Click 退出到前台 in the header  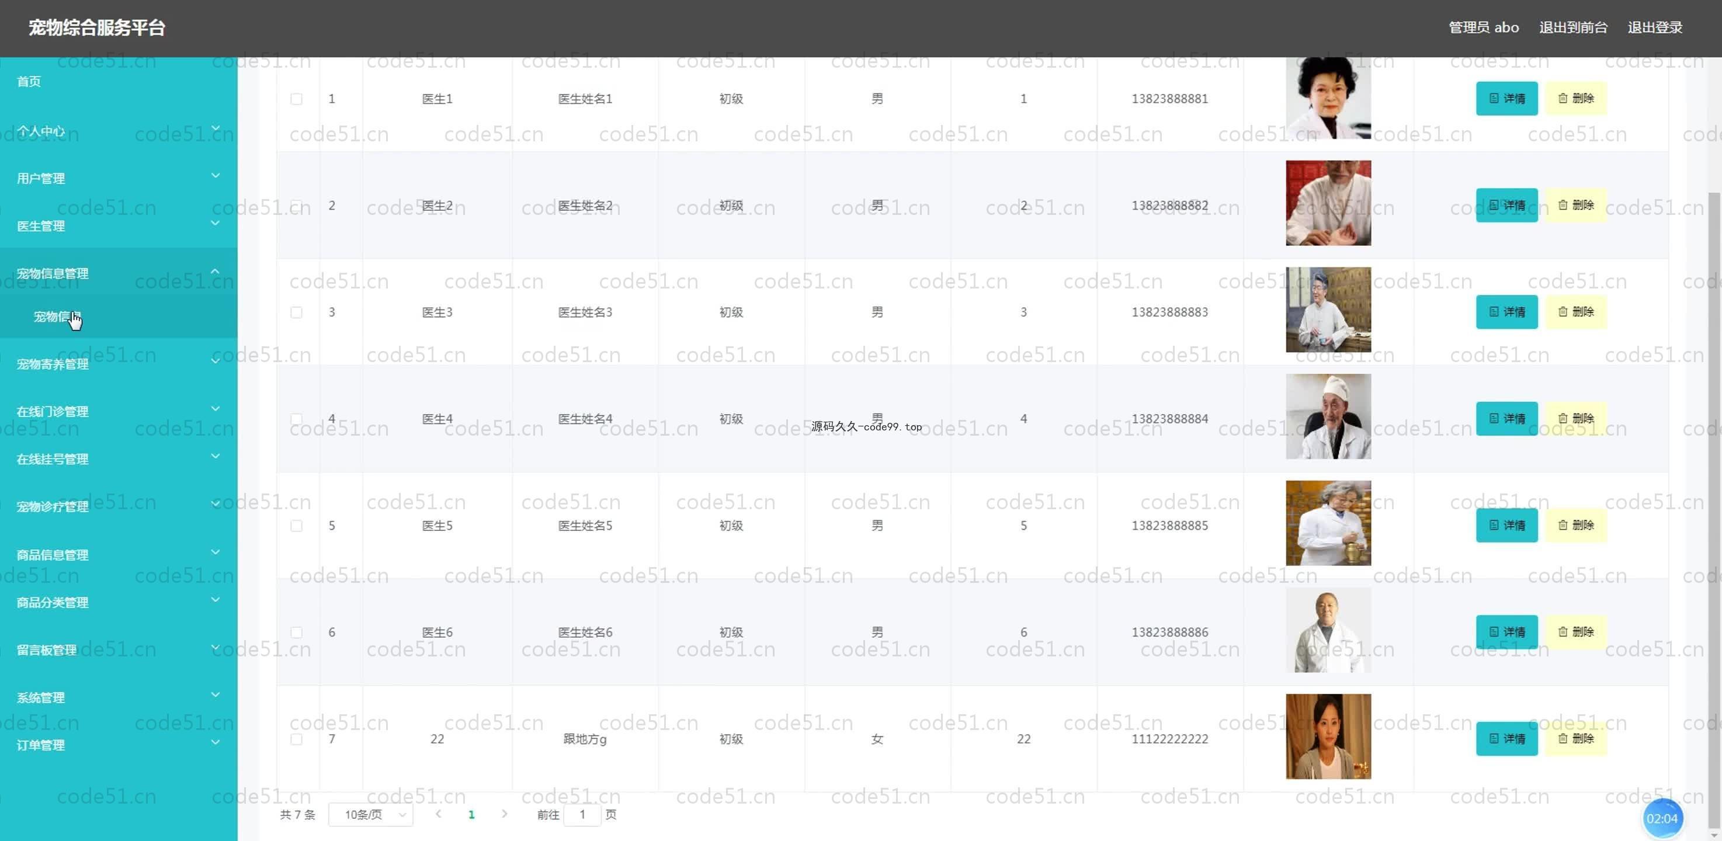pos(1573,27)
